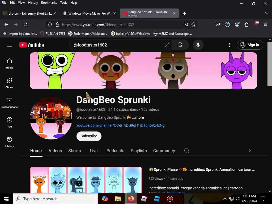Open Home in YouTube sidebar
The image size is (272, 204).
10,63
